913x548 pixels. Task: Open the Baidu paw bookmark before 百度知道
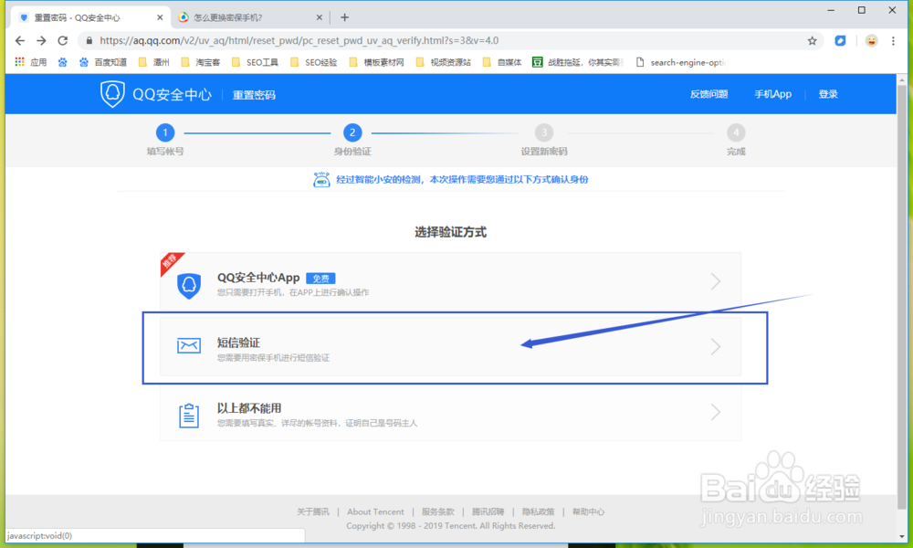tap(62, 62)
